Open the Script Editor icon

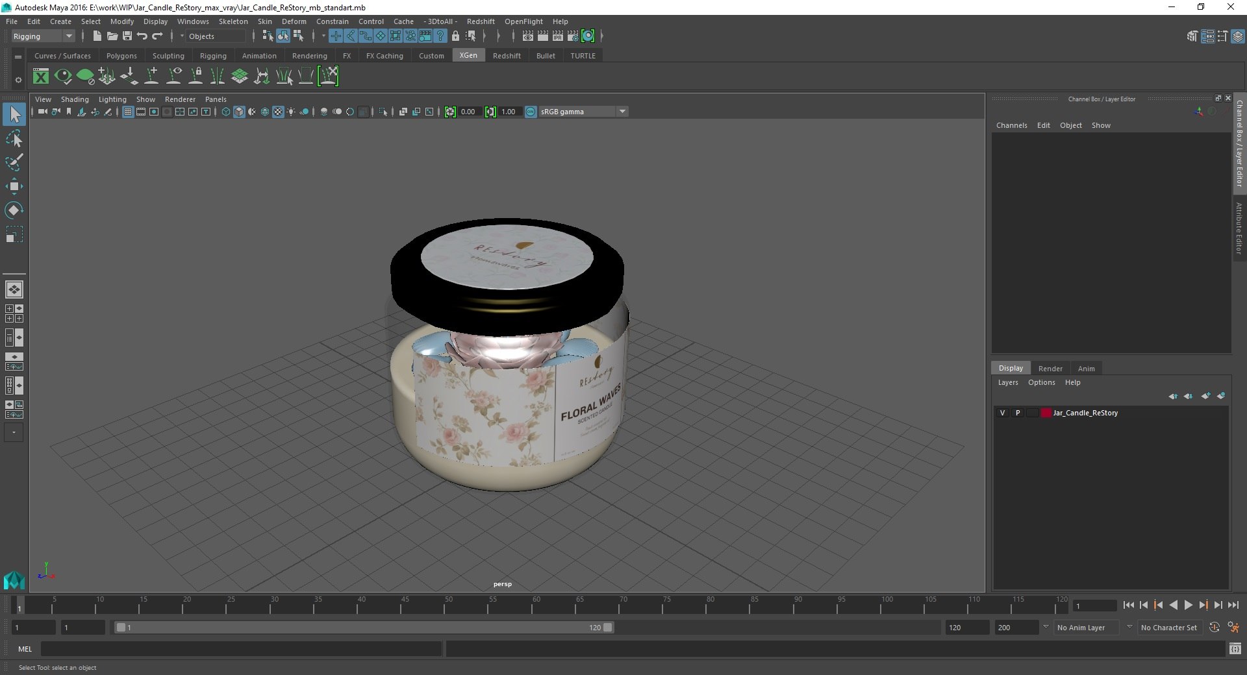[1235, 648]
